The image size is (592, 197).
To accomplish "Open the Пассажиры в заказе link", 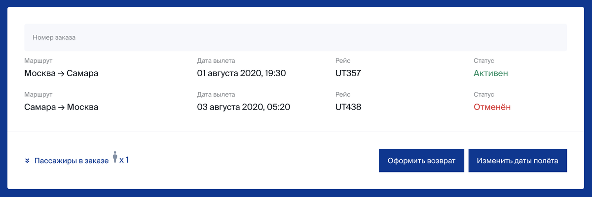I will click(71, 161).
